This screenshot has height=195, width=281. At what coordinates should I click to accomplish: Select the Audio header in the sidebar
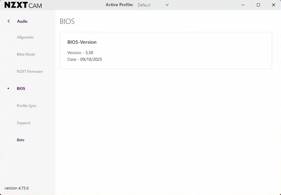click(x=22, y=21)
